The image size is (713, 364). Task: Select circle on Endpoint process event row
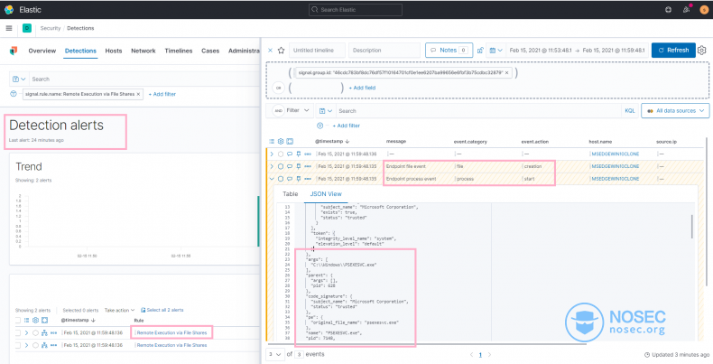click(x=281, y=179)
